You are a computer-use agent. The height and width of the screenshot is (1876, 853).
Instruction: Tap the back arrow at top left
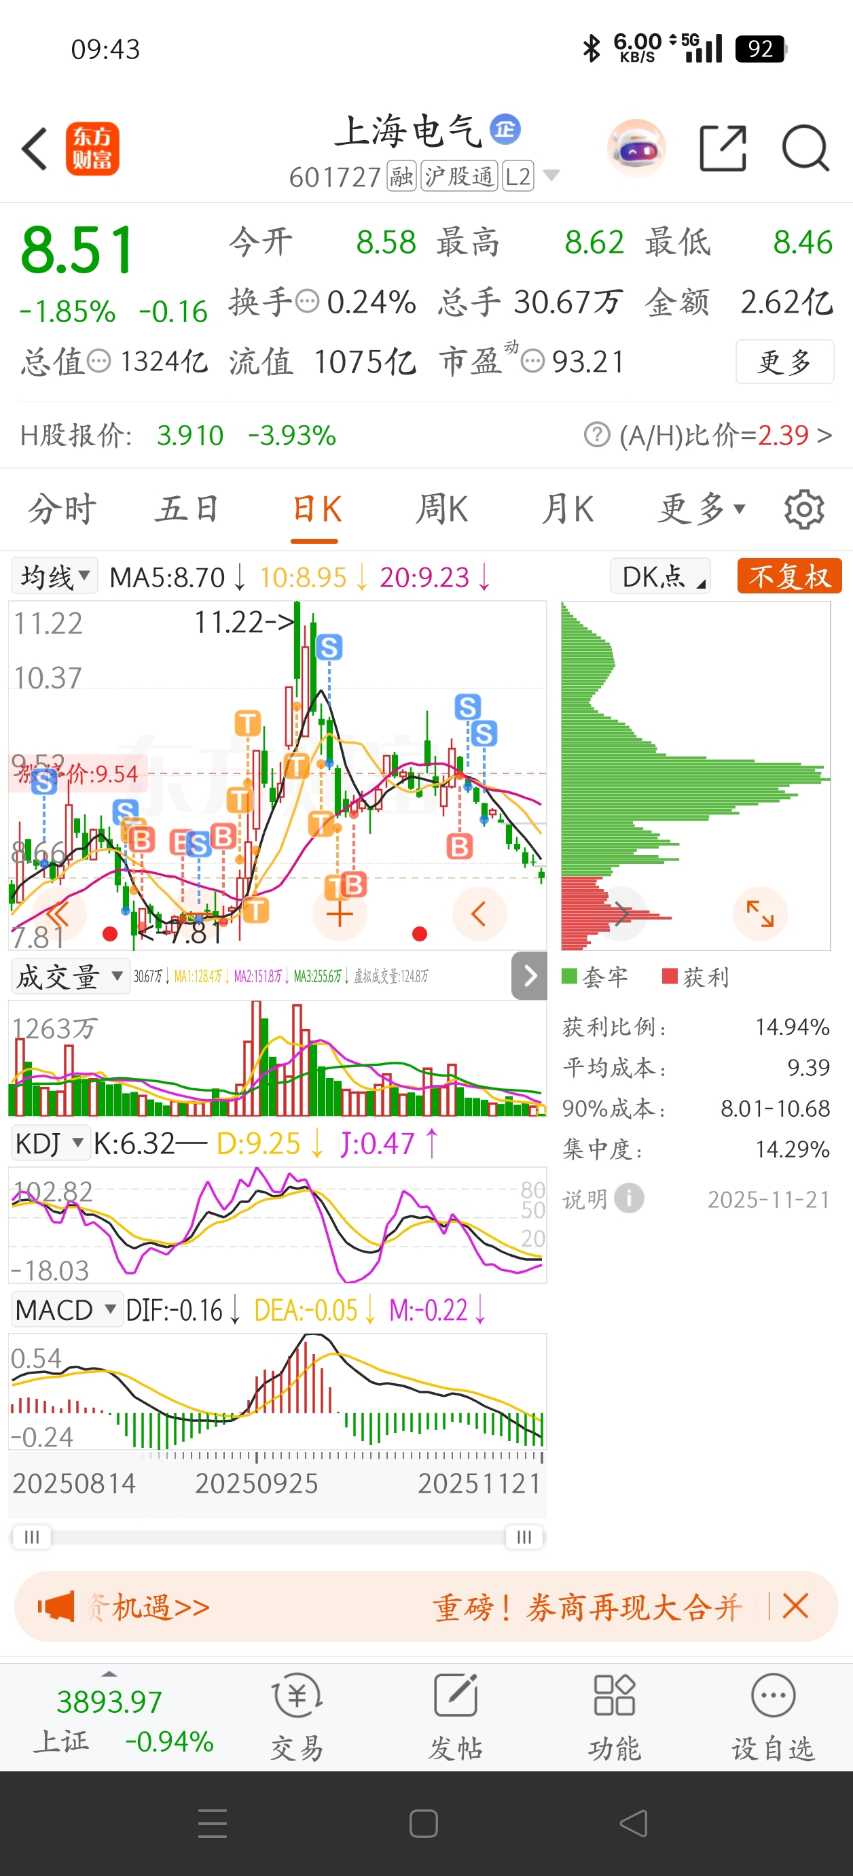click(33, 149)
